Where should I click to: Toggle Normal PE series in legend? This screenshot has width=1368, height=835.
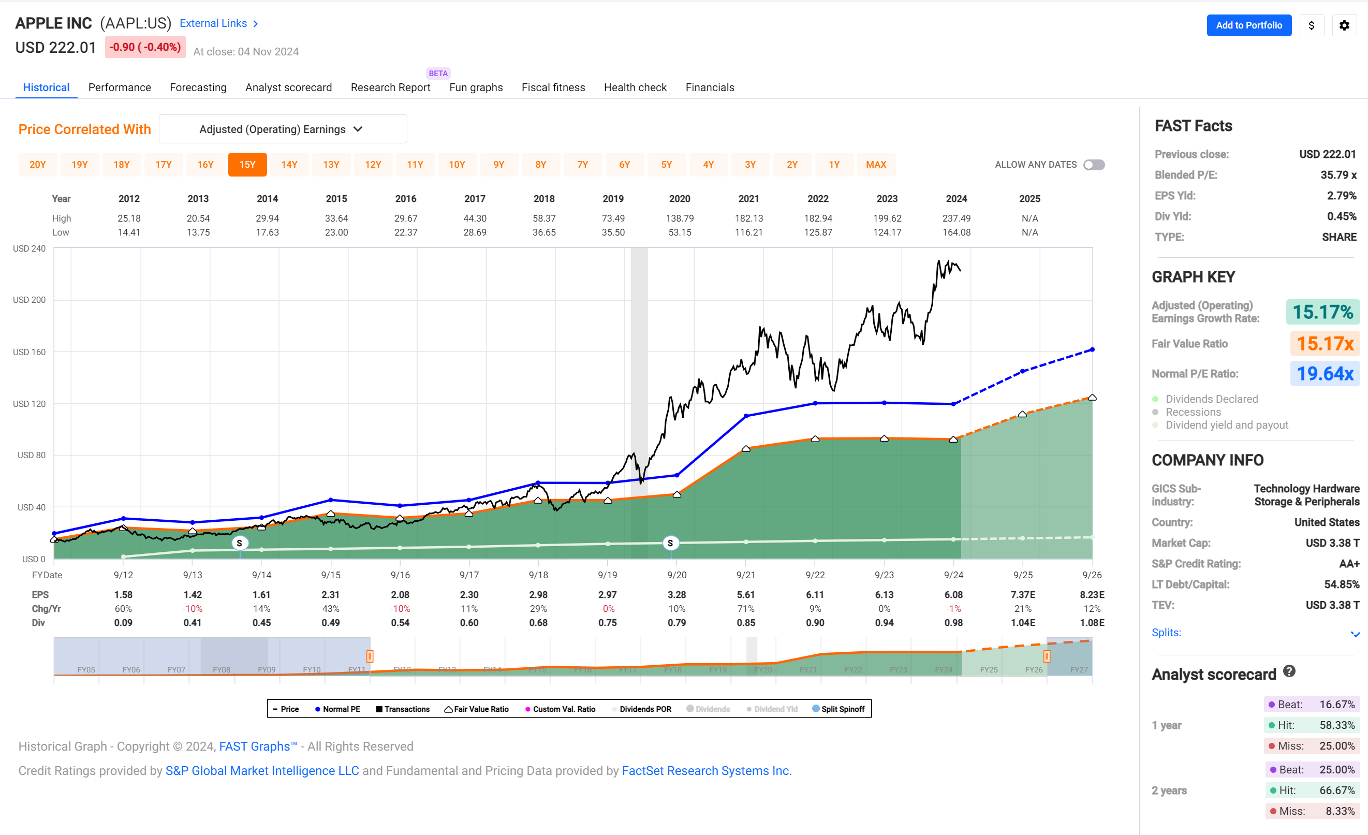click(337, 709)
